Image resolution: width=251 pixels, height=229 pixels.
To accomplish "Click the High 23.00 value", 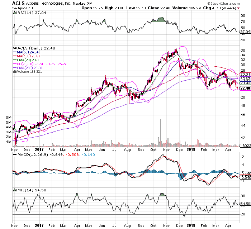I will tap(114, 8).
